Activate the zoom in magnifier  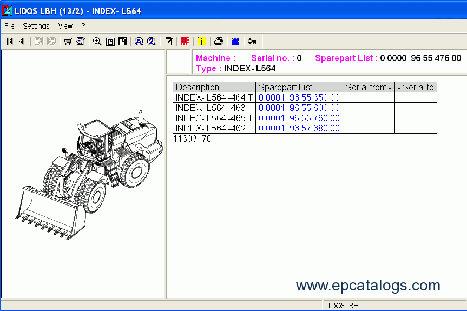point(97,41)
